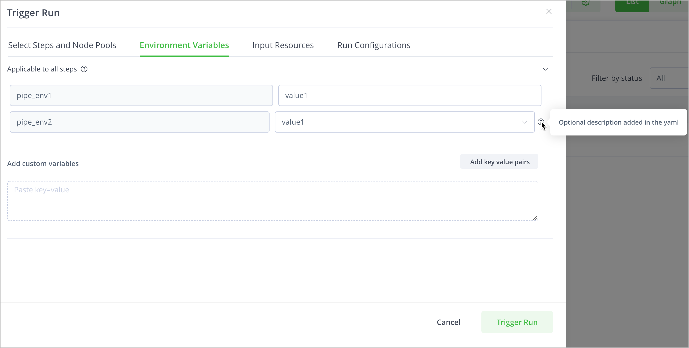Screen dimensions: 689x348
Task: Click help icon beside Applicable to all steps
Action: (x=84, y=69)
